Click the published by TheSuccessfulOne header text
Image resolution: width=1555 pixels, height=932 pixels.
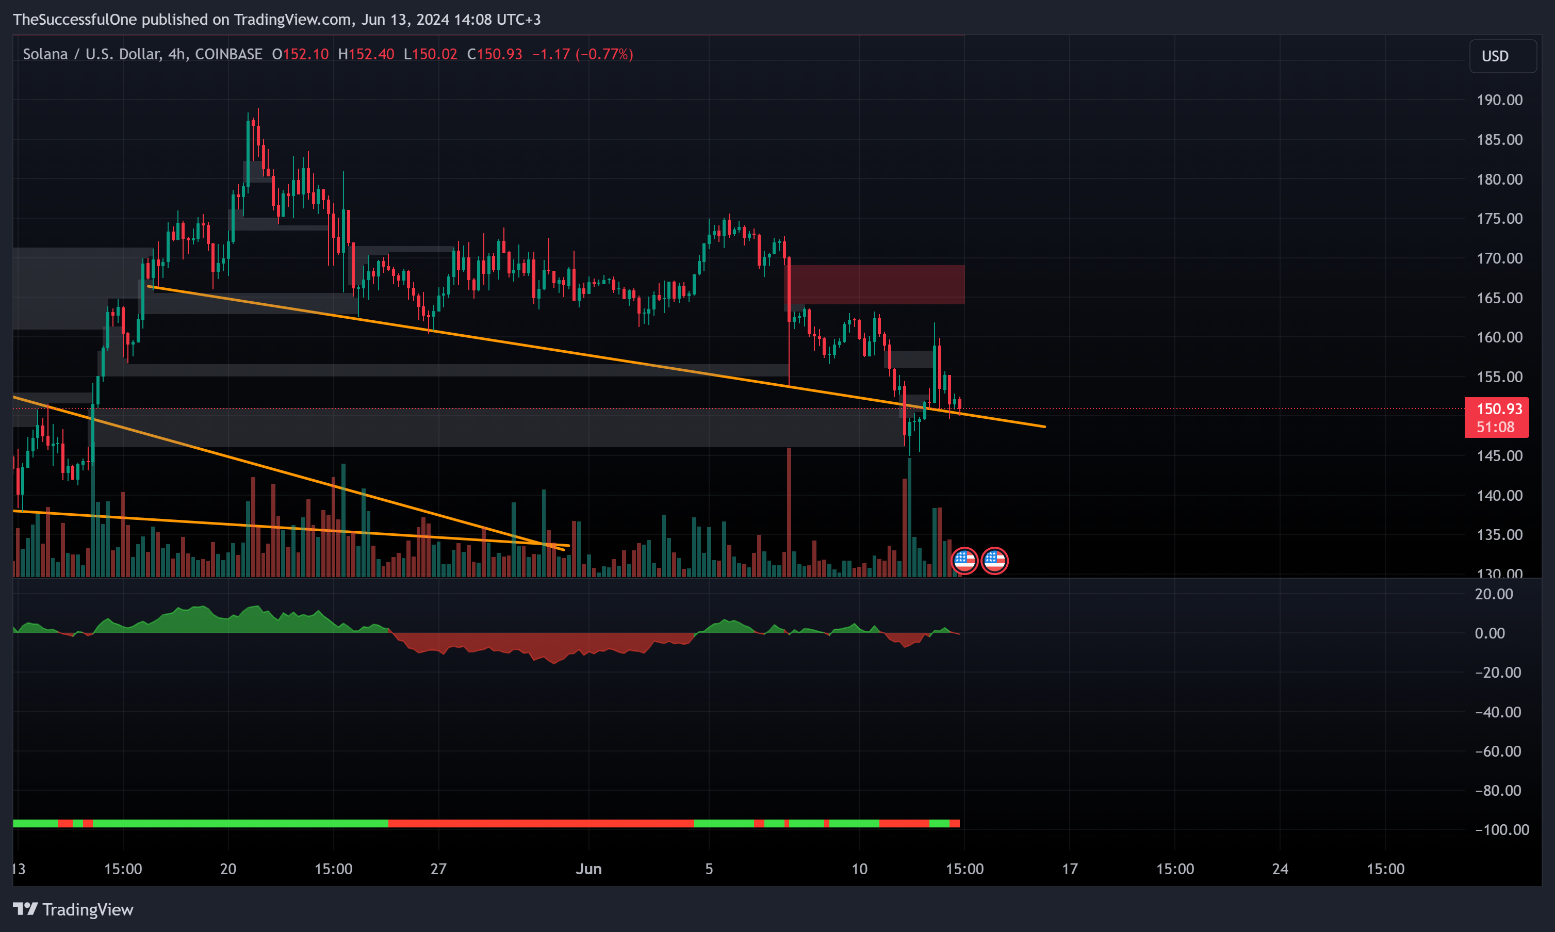tap(276, 20)
